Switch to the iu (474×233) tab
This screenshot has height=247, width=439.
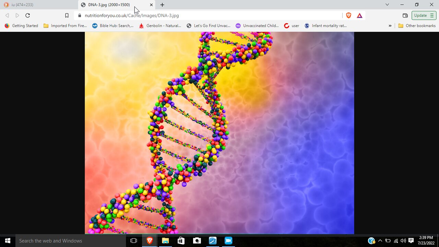tap(39, 5)
